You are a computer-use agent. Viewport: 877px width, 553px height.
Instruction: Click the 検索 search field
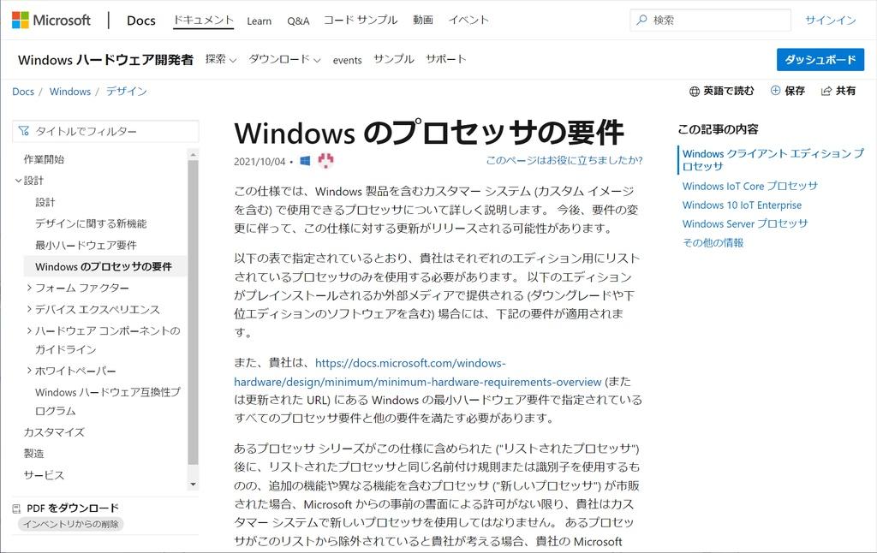point(710,21)
